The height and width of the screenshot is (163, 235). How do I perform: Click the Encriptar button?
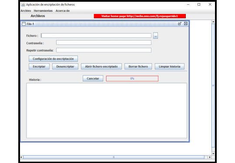[39, 67]
